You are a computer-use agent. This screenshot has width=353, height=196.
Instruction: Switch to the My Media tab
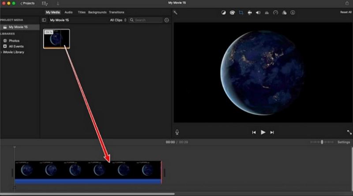53,12
